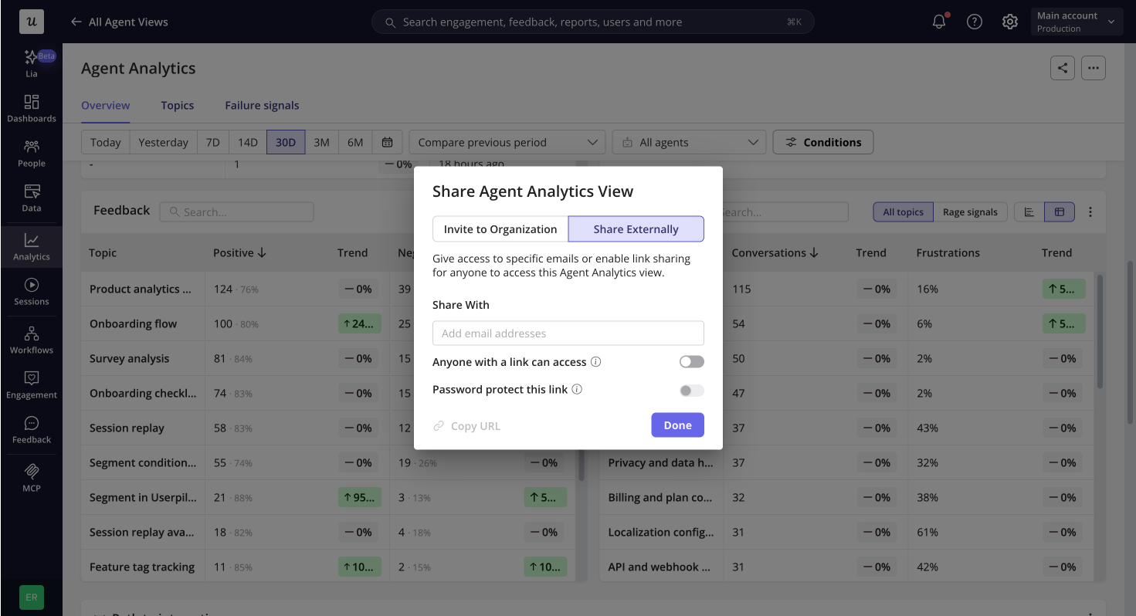Select Invite to Organization tab

pyautogui.click(x=500, y=229)
